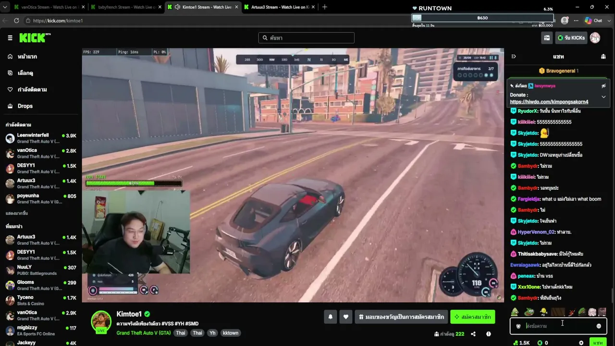The height and width of the screenshot is (346, 615).
Task: Click username HyperVenom_02 in chat
Action: click(x=536, y=232)
